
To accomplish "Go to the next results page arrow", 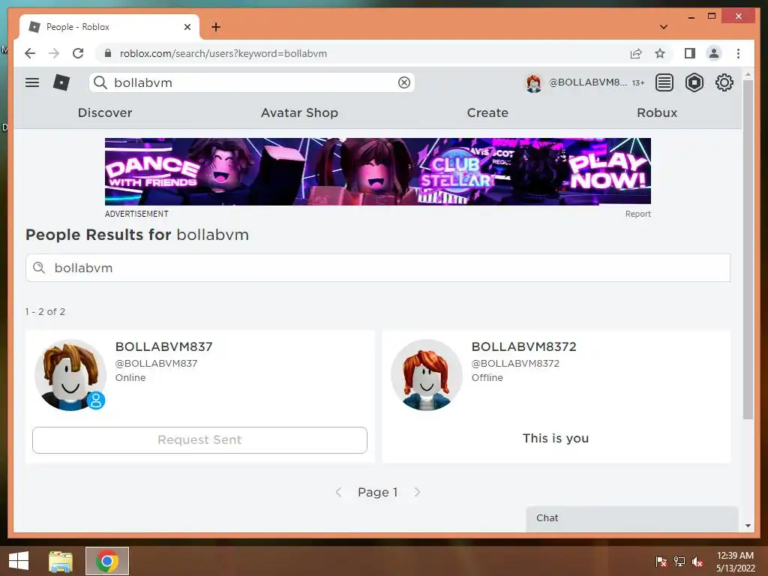I will [x=417, y=492].
